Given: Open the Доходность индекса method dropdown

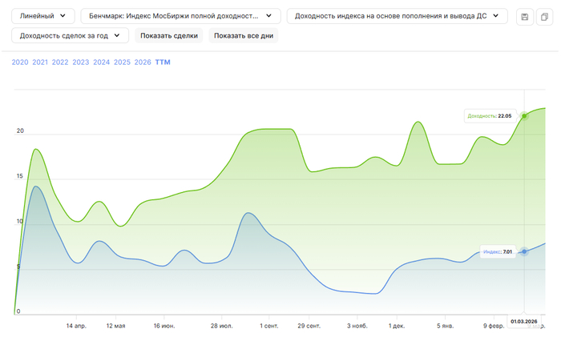Looking at the screenshot, I should (x=397, y=16).
